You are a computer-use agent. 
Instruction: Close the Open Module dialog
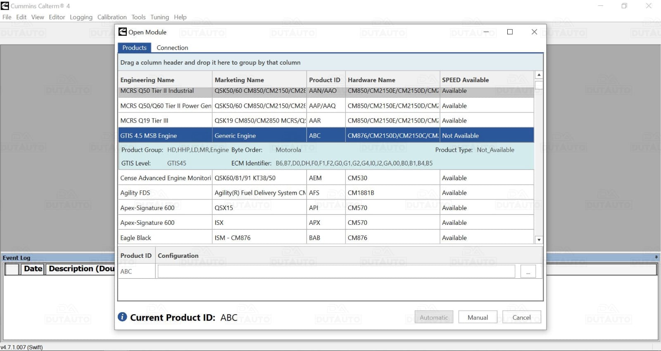(534, 32)
